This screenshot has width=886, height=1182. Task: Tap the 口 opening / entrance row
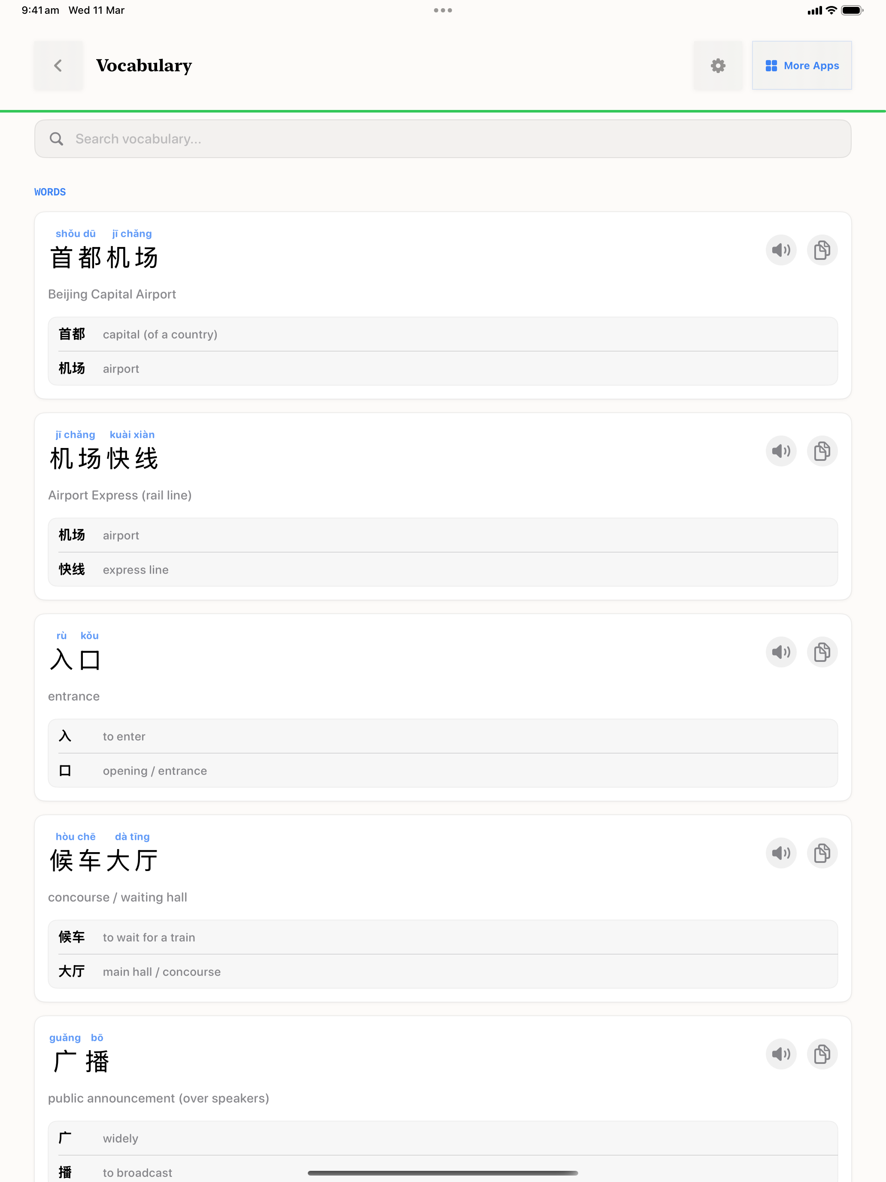point(442,771)
